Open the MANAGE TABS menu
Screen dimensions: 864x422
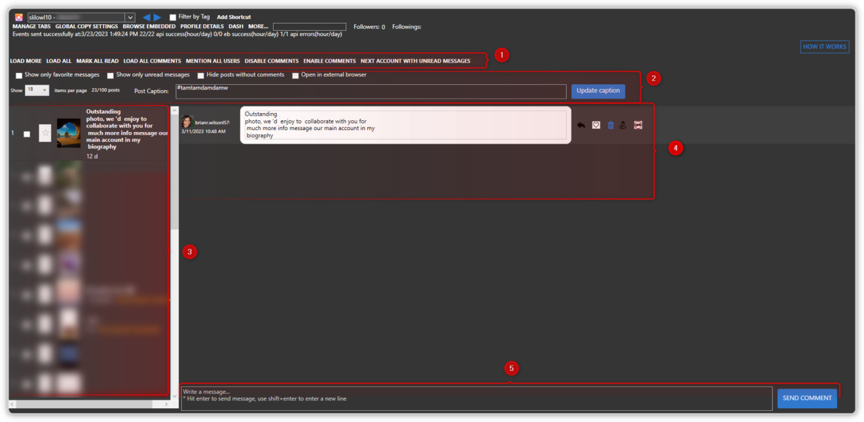31,26
